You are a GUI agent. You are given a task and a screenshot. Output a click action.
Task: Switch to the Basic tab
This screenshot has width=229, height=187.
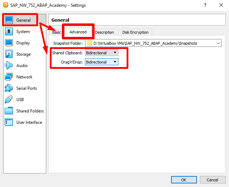57,32
